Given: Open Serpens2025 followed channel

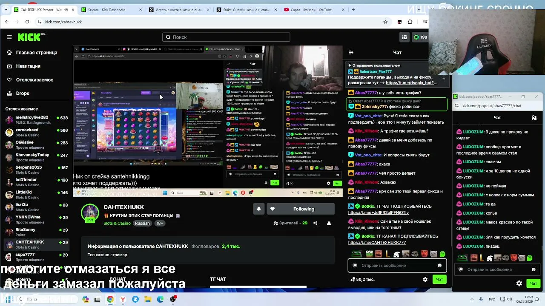Looking at the screenshot, I should click(36, 170).
